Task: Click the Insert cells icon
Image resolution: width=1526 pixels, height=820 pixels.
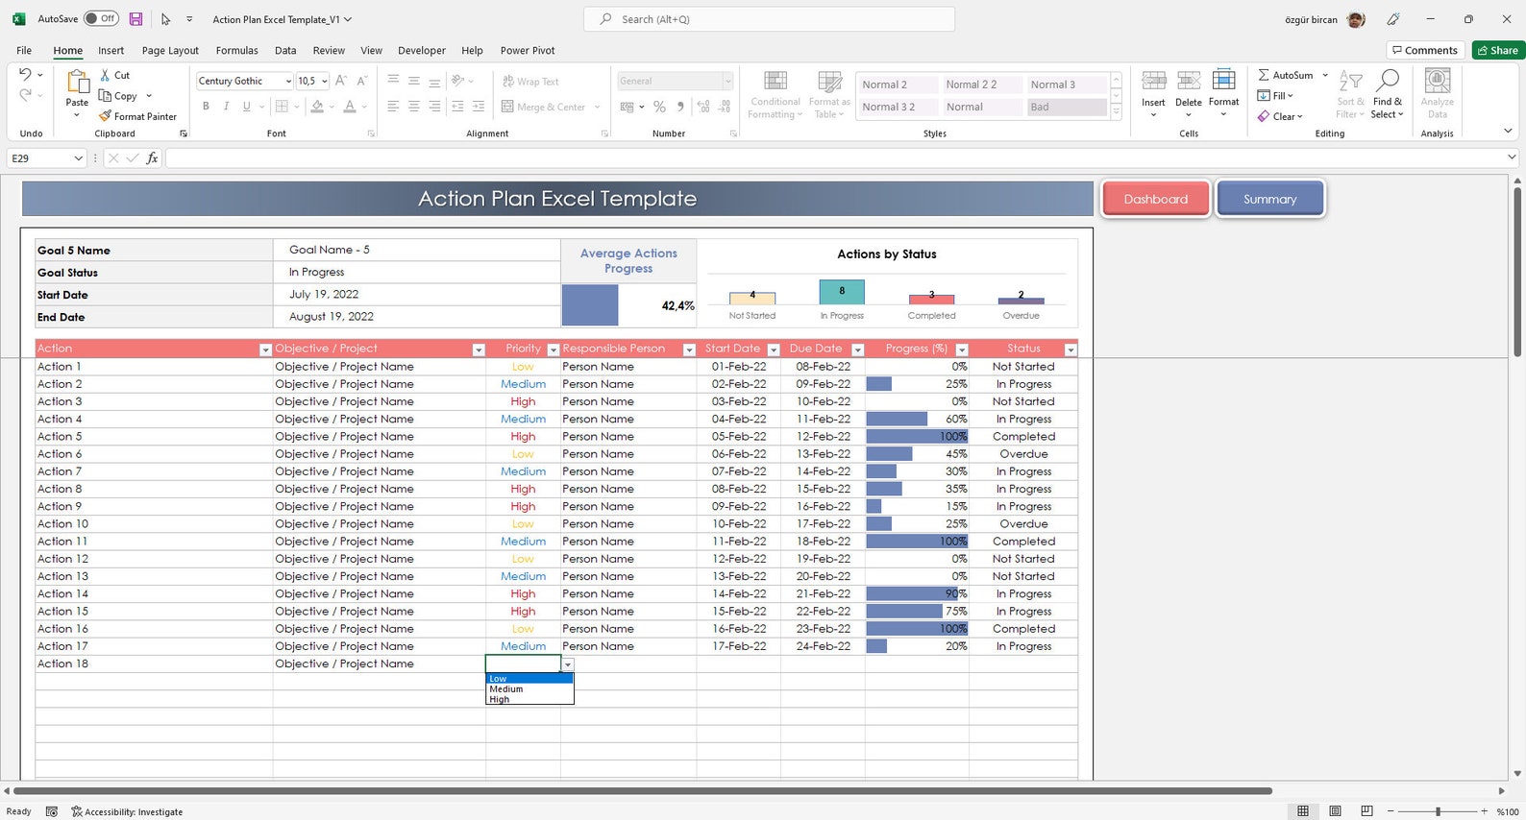Action: click(1153, 82)
